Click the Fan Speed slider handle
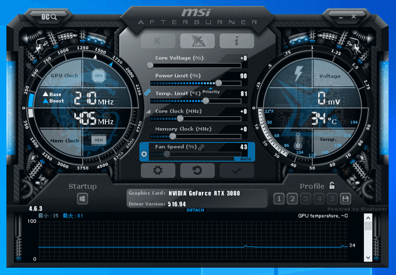 [x=167, y=154]
